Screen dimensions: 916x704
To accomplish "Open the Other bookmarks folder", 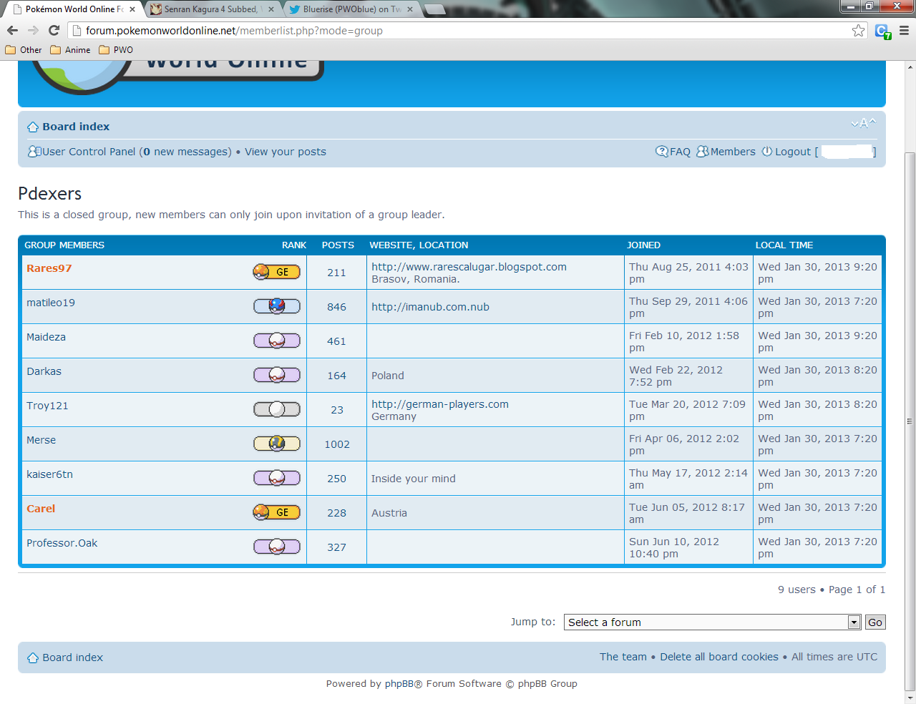I will click(24, 50).
